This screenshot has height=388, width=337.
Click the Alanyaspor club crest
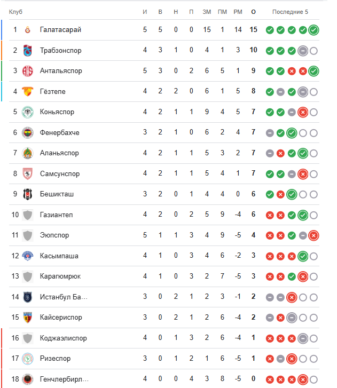click(28, 153)
